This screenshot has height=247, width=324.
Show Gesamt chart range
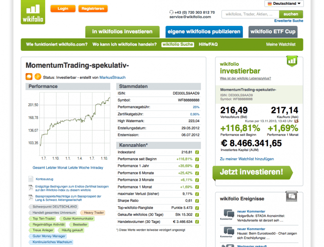39,168
